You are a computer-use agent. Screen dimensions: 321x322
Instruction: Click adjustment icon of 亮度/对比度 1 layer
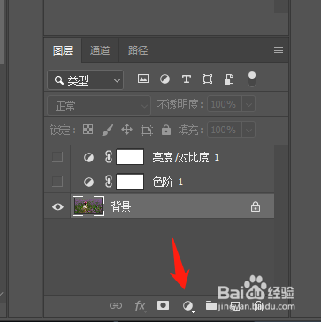(x=88, y=158)
